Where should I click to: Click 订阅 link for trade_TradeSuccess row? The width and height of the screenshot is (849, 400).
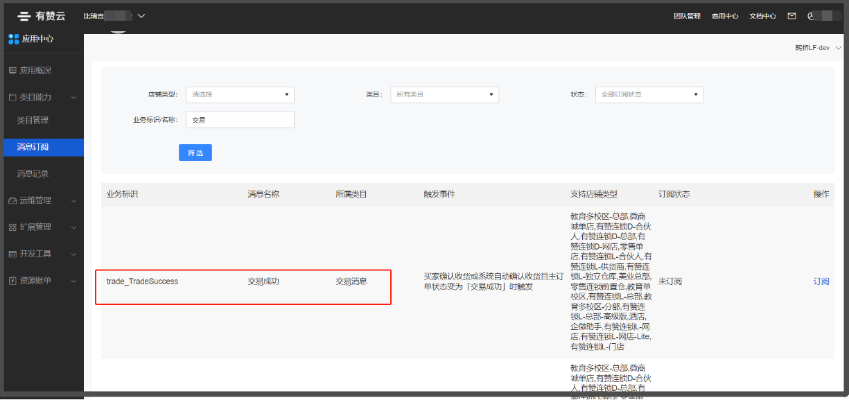click(821, 281)
